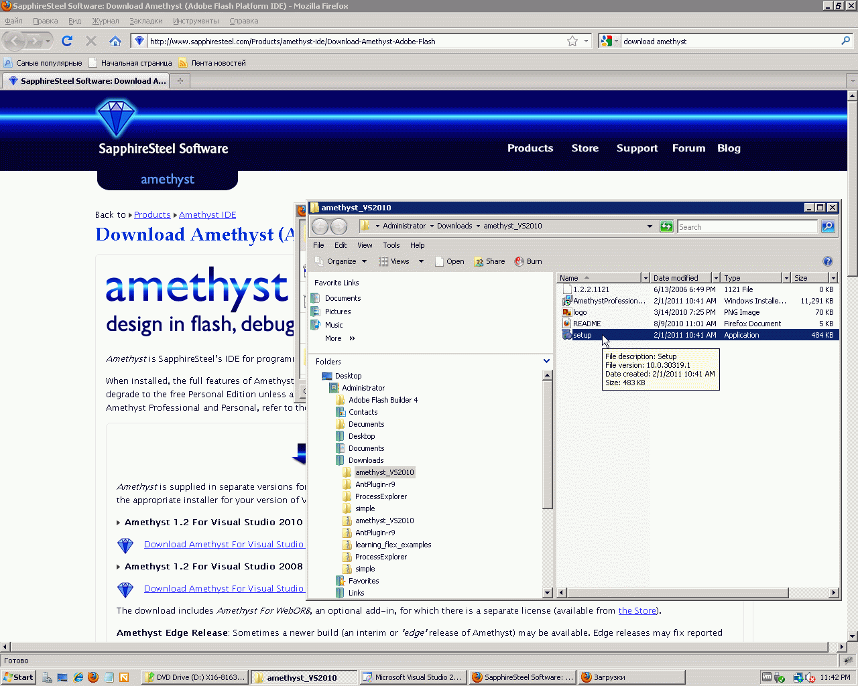Open the Explorer Help menu
This screenshot has height=686, width=858.
[x=418, y=245]
